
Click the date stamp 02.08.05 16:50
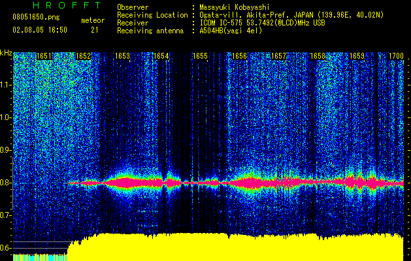tap(40, 30)
